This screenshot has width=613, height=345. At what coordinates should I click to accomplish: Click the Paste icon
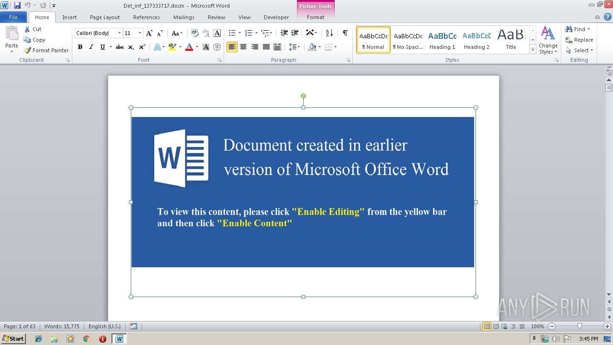coord(11,34)
